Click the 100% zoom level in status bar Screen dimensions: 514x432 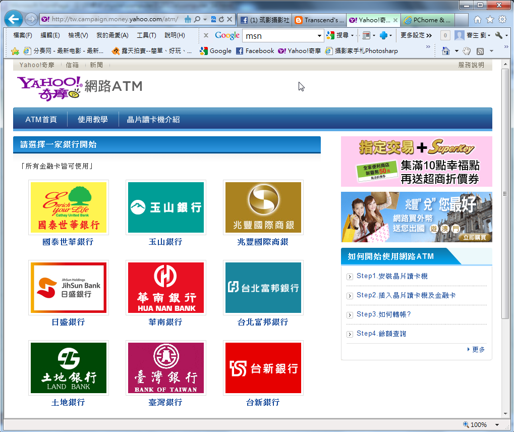point(475,425)
